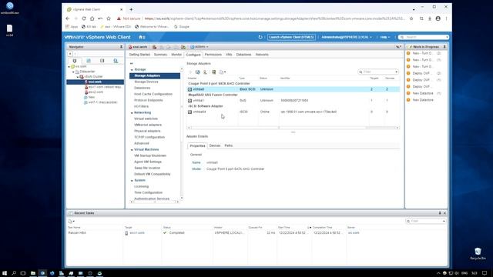This screenshot has height=277, width=493.
Task: Switch to the Datastores tab
Action: coord(243,55)
